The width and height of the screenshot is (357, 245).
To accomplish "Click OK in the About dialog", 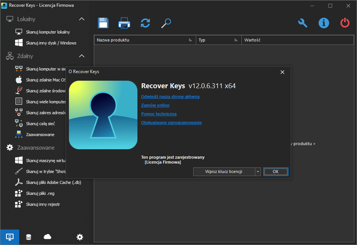I will (x=276, y=171).
